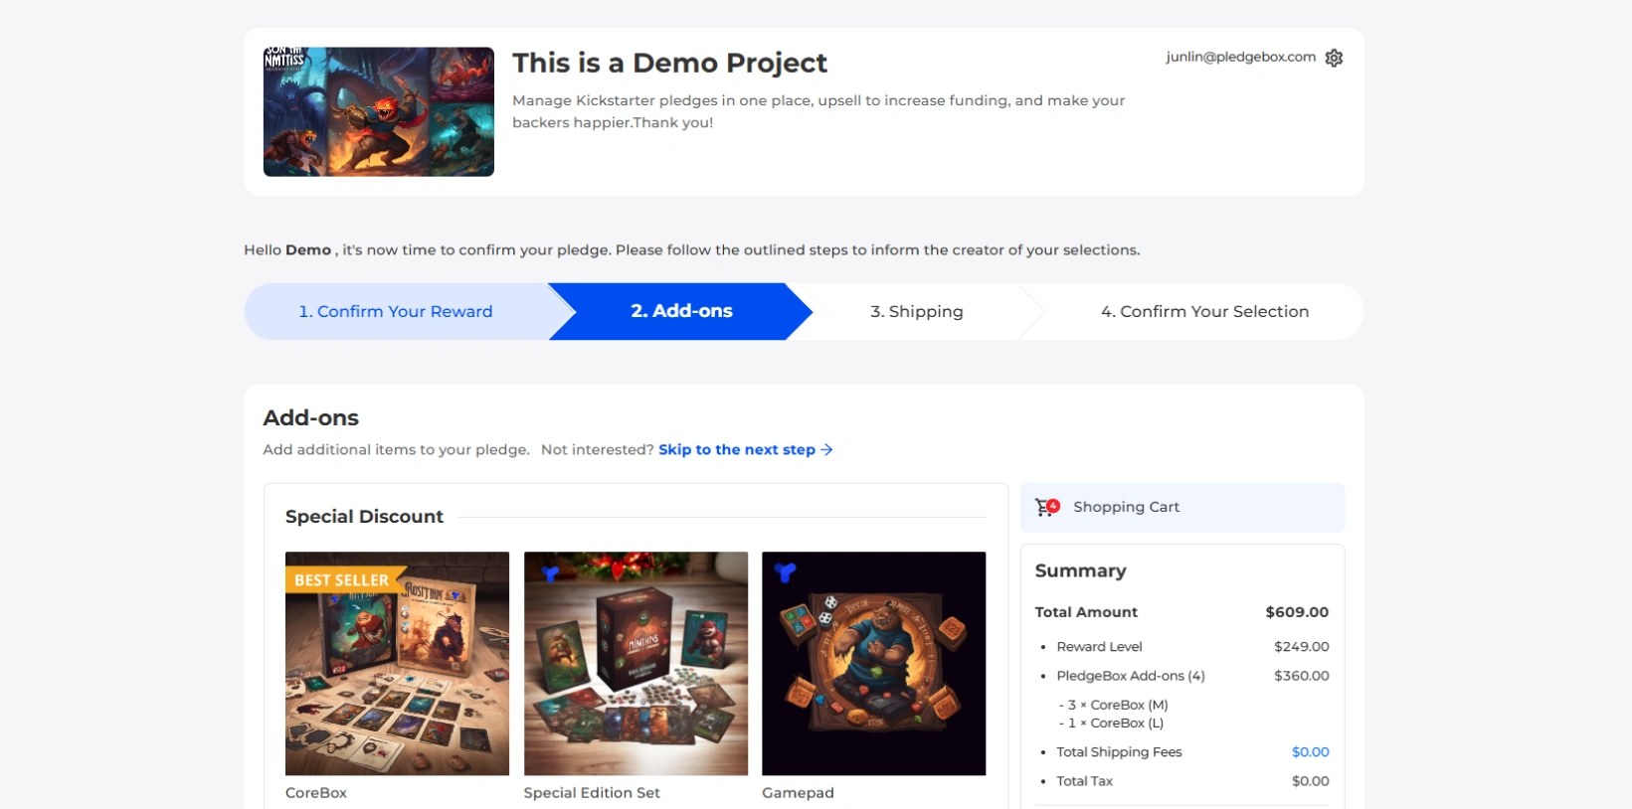1632x809 pixels.
Task: Click the Reward Level $249.00 amount
Action: click(x=1301, y=647)
